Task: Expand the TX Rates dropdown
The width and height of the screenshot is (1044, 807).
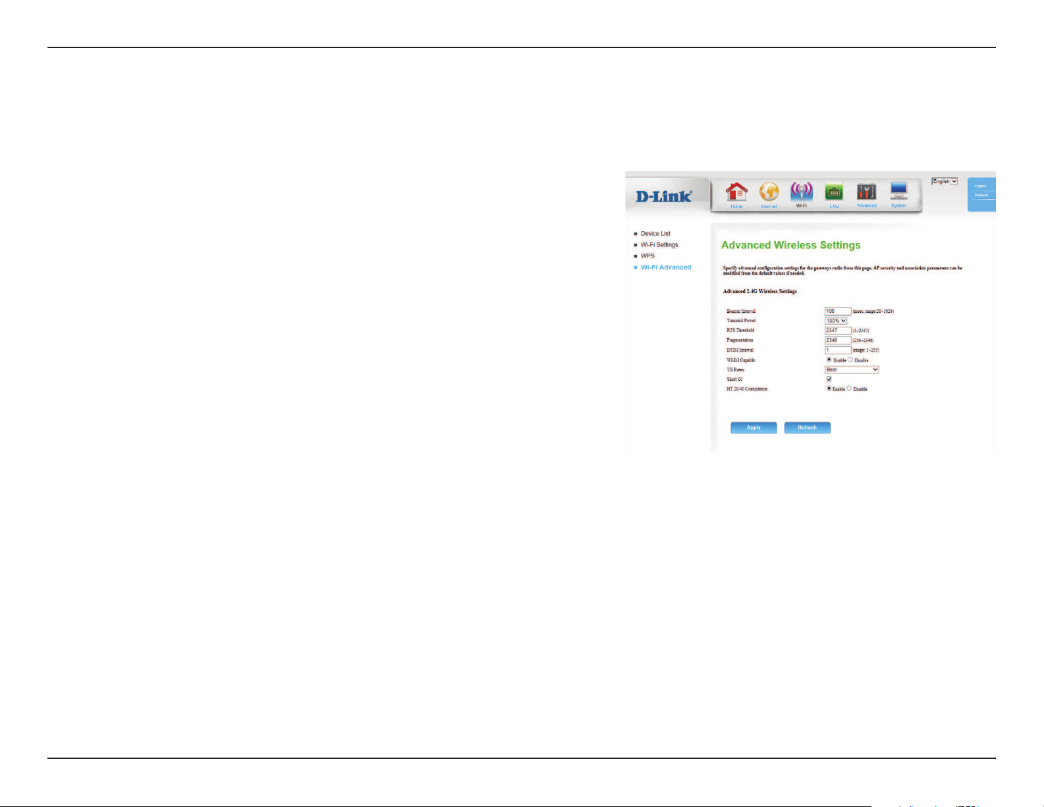Action: click(x=852, y=370)
